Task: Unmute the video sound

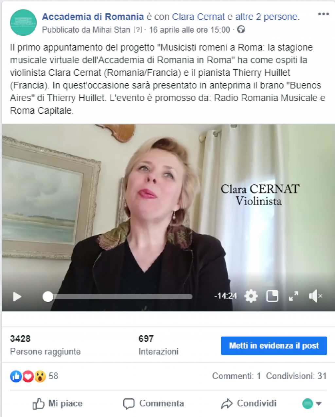Action: (315, 296)
